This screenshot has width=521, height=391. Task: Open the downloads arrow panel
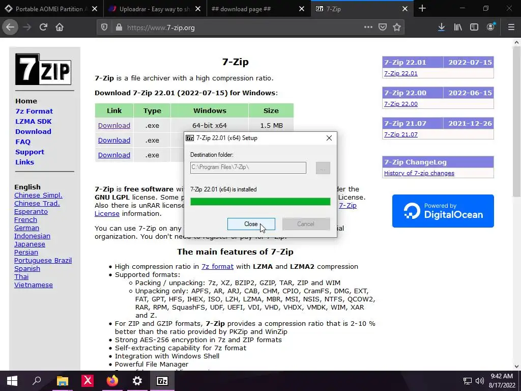pos(441,27)
